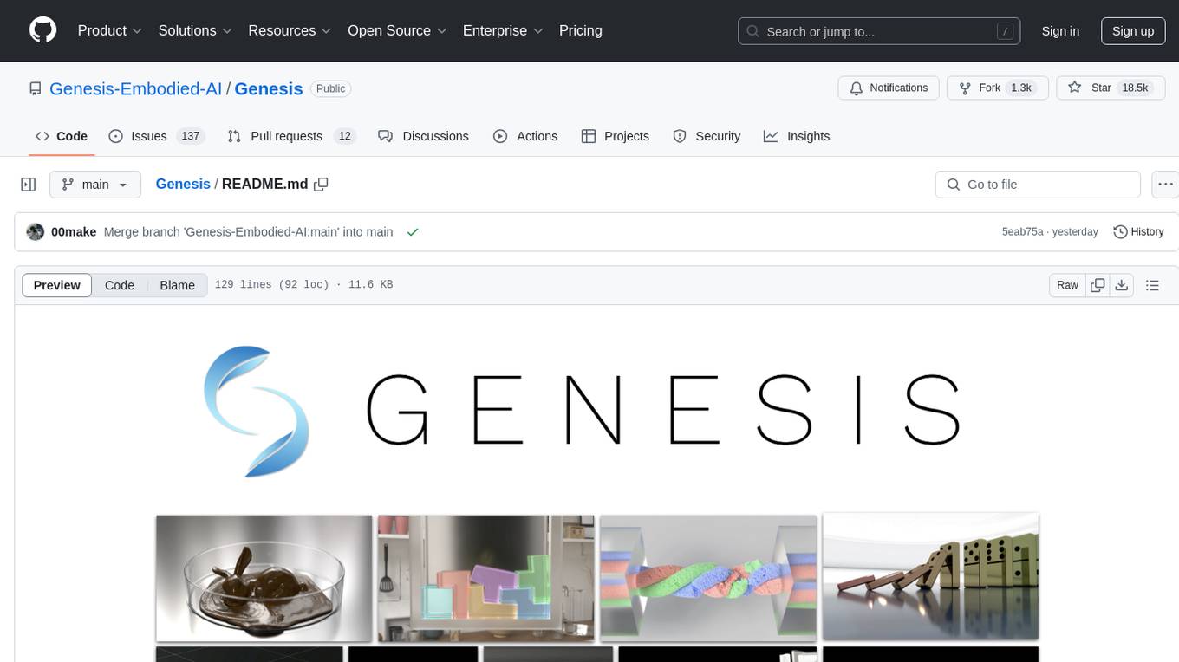Open the Merge branch commit message
Screen dimensions: 1179x662
248,232
